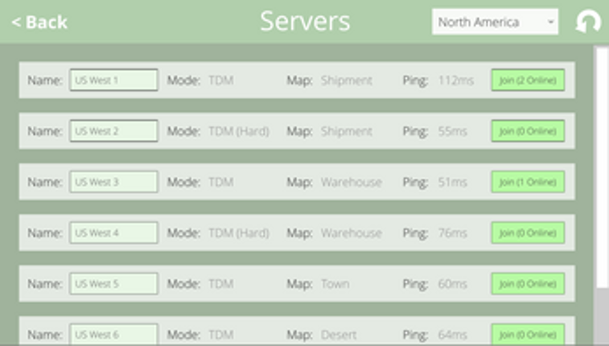Focus the US West 4 name field
The width and height of the screenshot is (609, 346).
[x=113, y=233]
